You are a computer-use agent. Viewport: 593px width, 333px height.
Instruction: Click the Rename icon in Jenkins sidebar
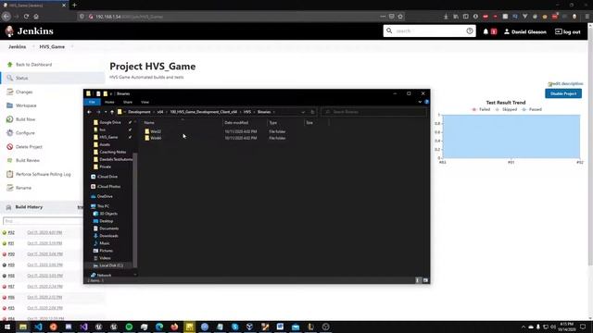pos(10,188)
